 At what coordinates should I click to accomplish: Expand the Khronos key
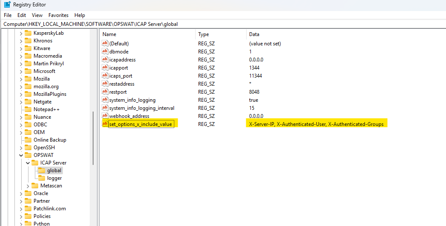21,41
